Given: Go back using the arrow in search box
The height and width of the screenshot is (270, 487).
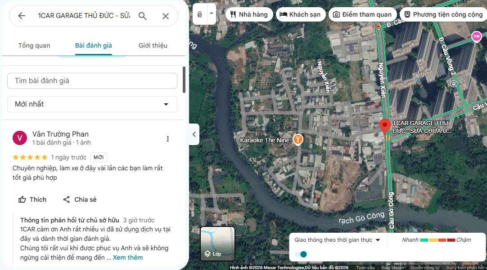Looking at the screenshot, I should point(22,16).
